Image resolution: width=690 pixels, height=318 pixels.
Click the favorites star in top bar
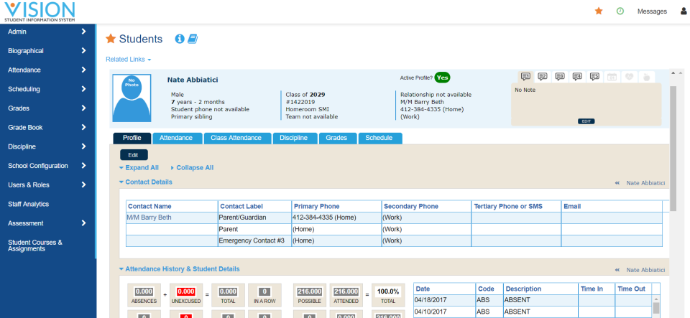[599, 11]
